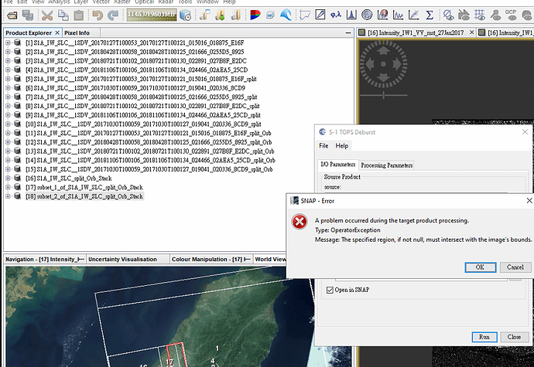Click the pencil drawing tool icon

(320, 15)
